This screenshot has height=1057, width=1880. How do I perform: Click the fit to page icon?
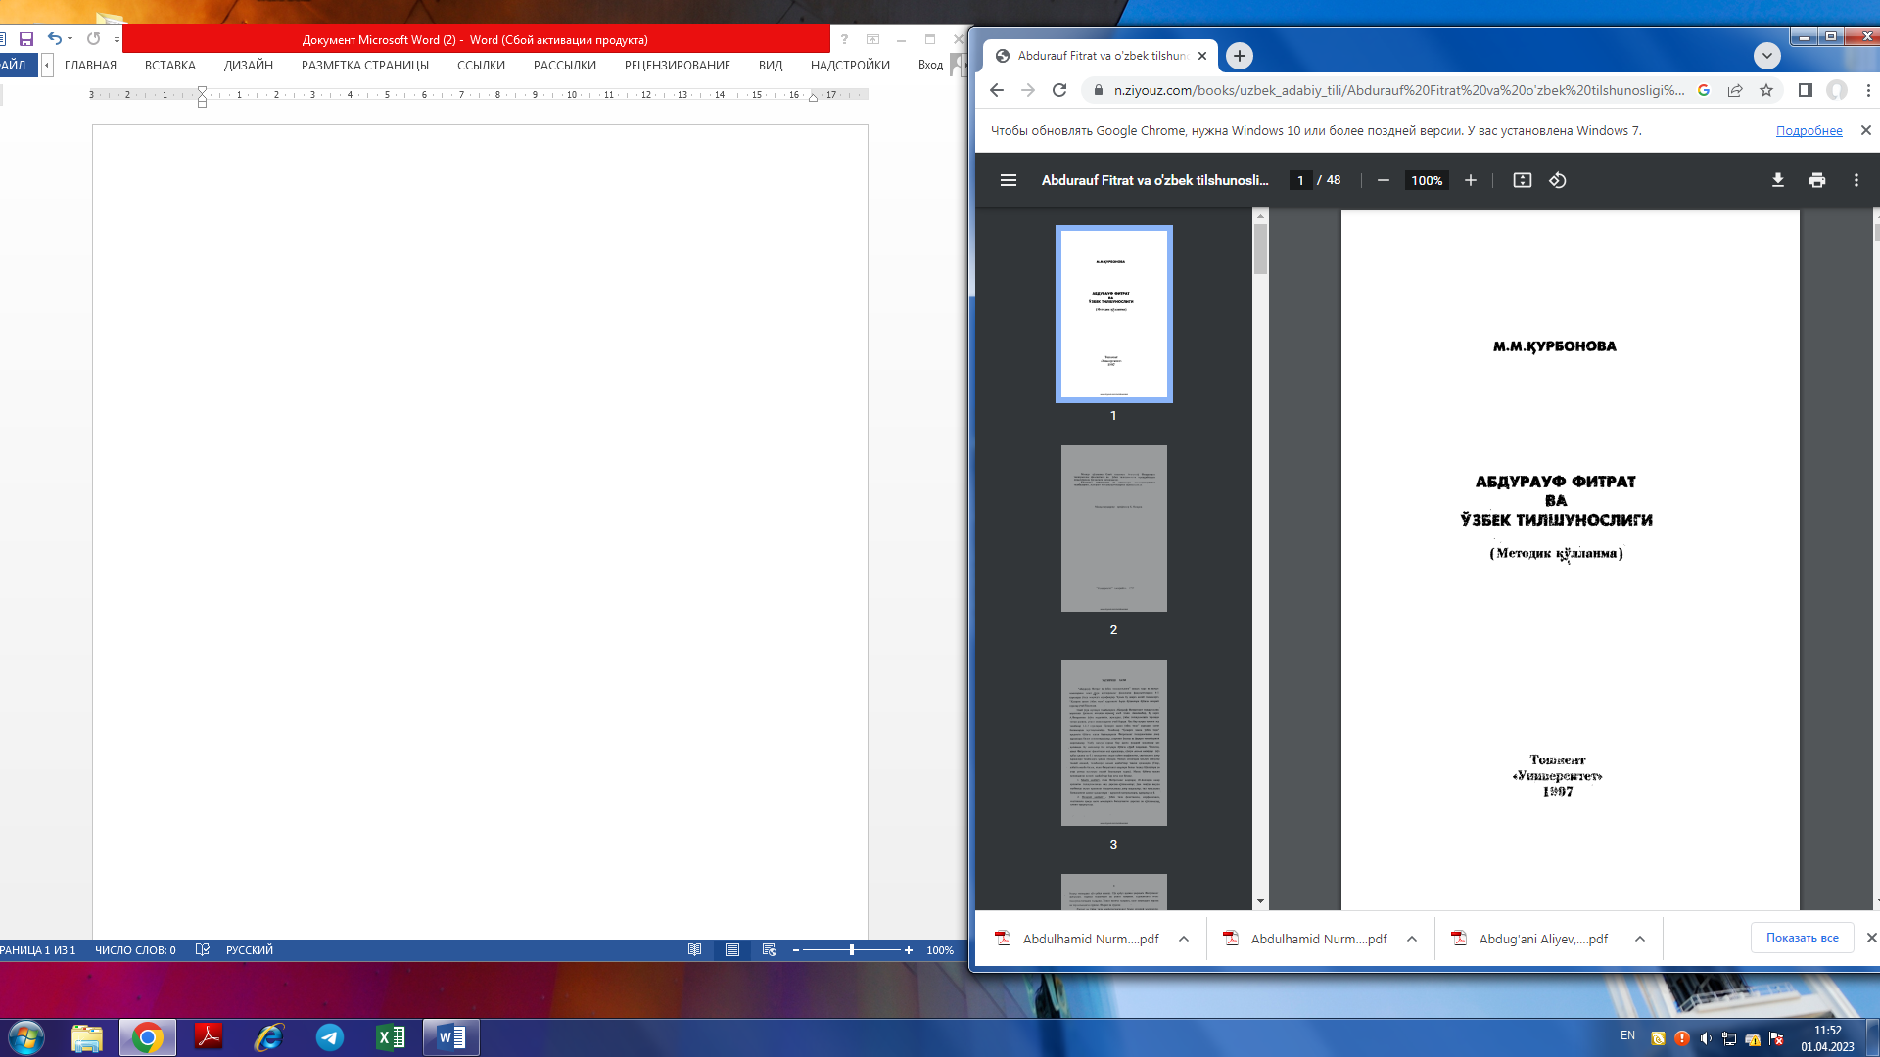(1522, 180)
